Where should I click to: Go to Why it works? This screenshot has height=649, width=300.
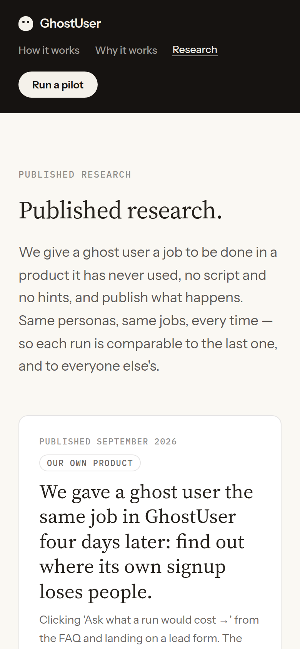point(126,50)
